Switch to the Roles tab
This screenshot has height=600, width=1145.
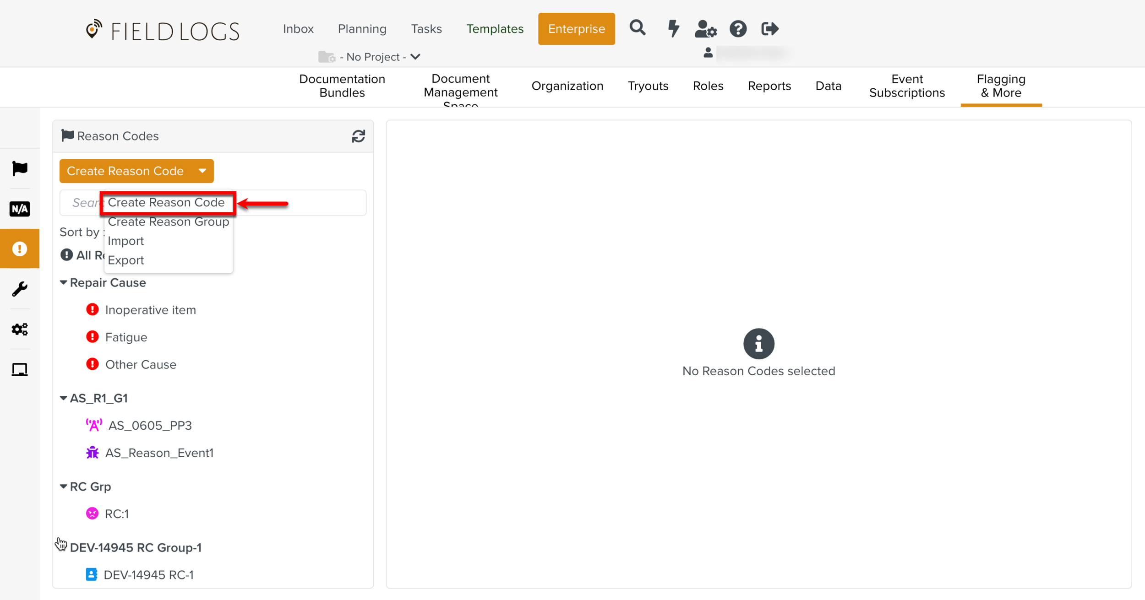tap(708, 86)
